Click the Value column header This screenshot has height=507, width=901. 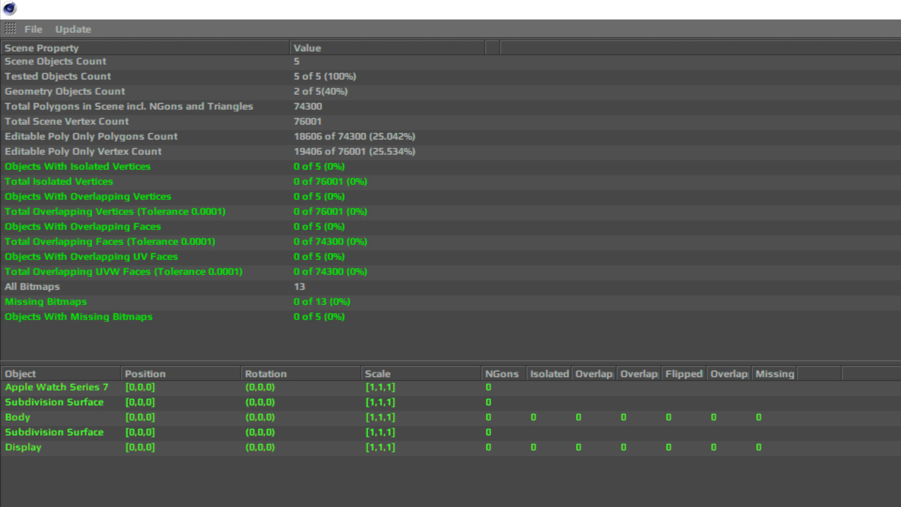point(307,48)
